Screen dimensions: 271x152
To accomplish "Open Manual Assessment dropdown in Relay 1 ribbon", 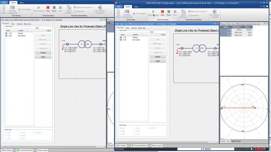I will click(198, 11).
